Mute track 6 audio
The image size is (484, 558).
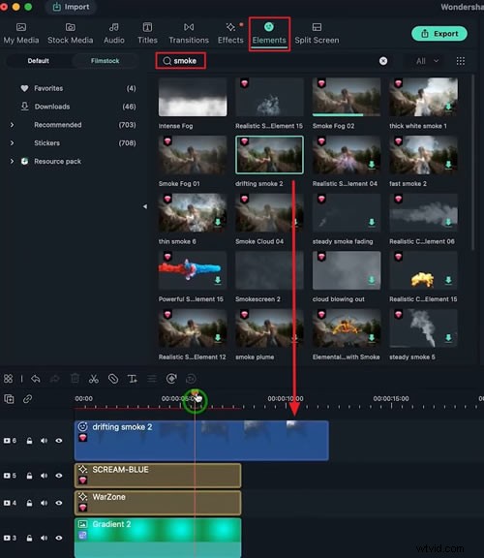click(x=44, y=441)
